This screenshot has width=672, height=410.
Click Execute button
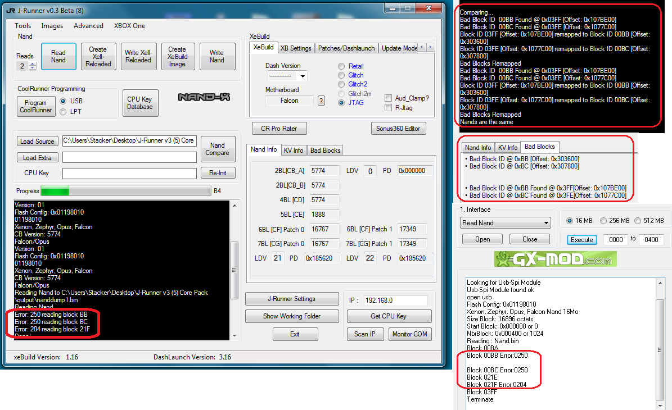pos(581,240)
